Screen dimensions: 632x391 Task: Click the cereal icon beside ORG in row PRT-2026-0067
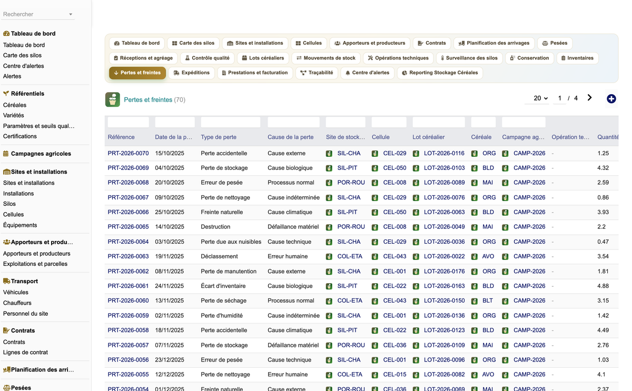[475, 197]
